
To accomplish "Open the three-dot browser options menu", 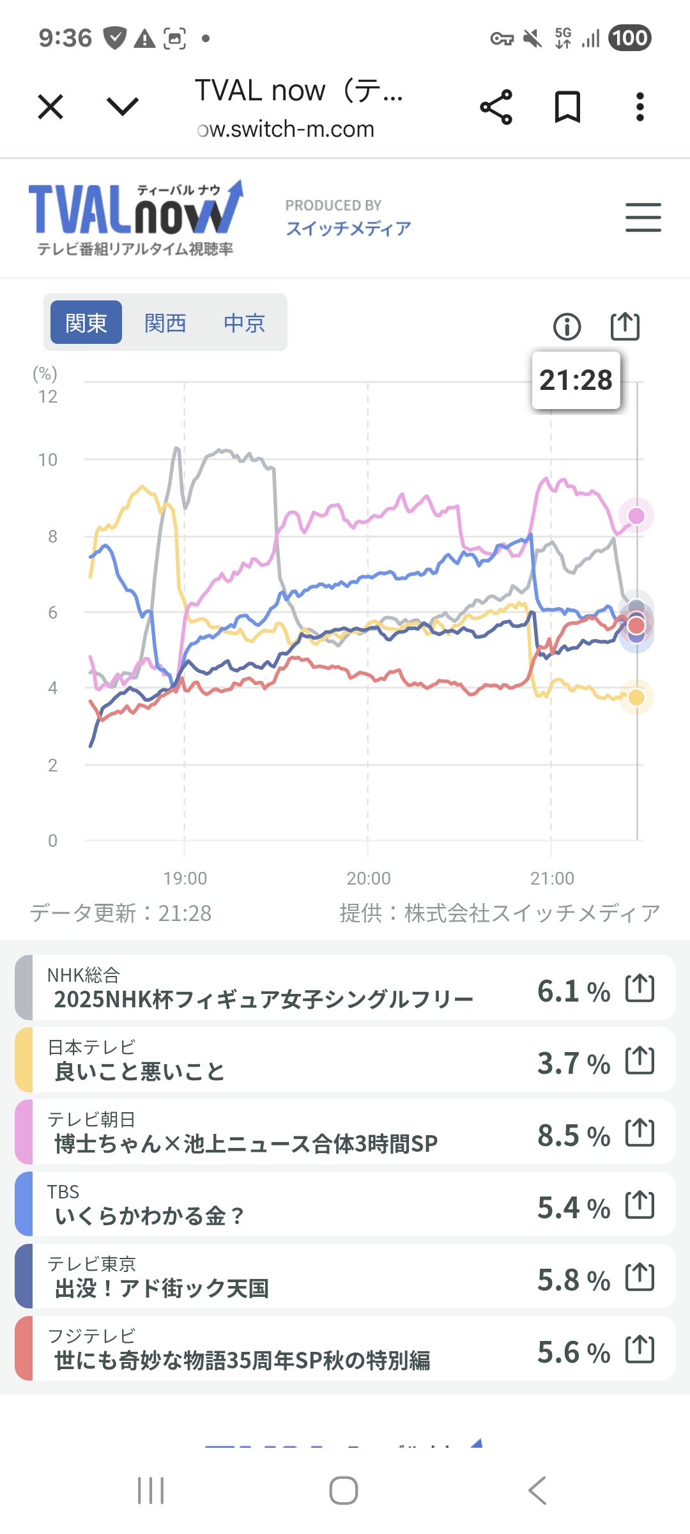I will [640, 107].
